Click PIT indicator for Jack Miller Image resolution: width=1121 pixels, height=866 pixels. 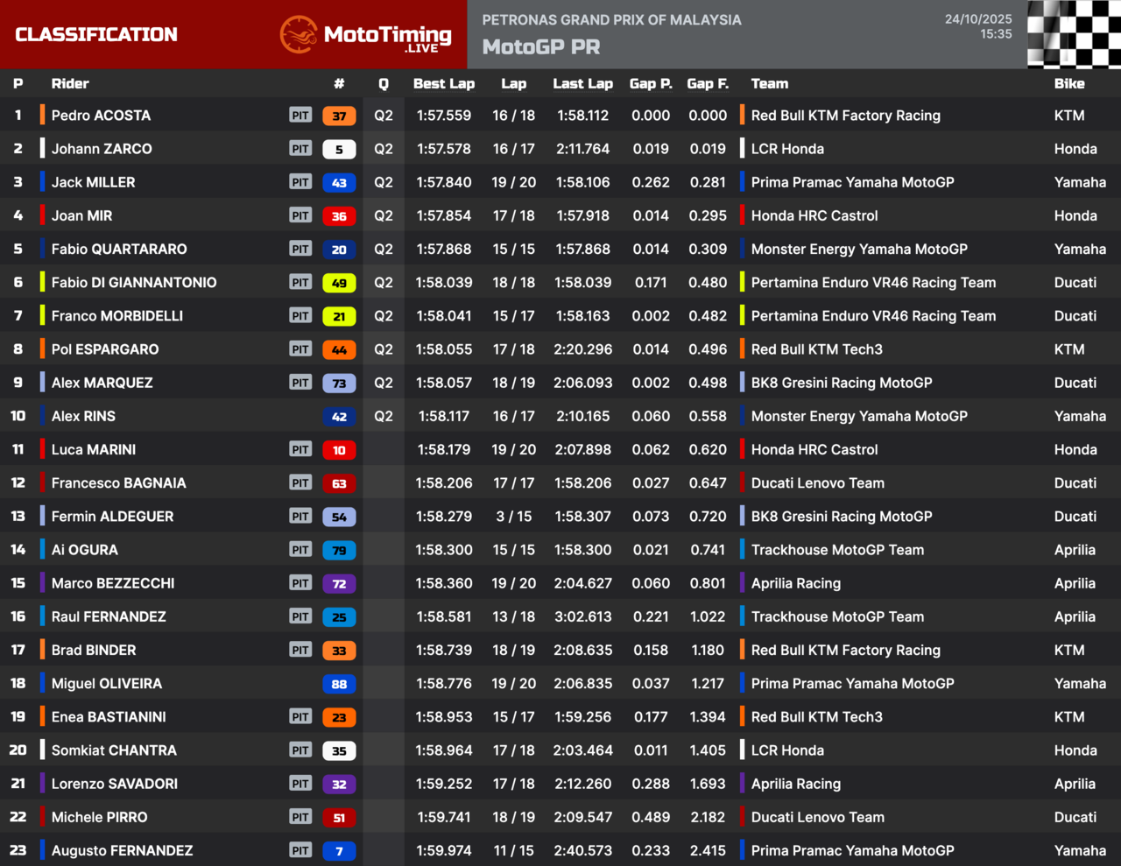click(x=300, y=182)
